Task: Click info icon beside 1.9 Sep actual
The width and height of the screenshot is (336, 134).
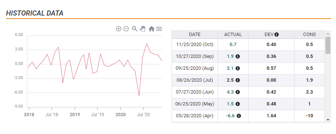Action: tap(237, 56)
